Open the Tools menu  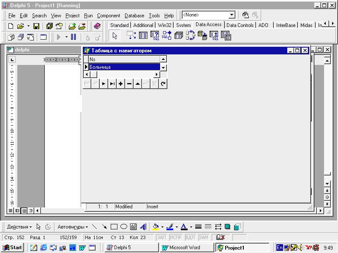(x=154, y=16)
